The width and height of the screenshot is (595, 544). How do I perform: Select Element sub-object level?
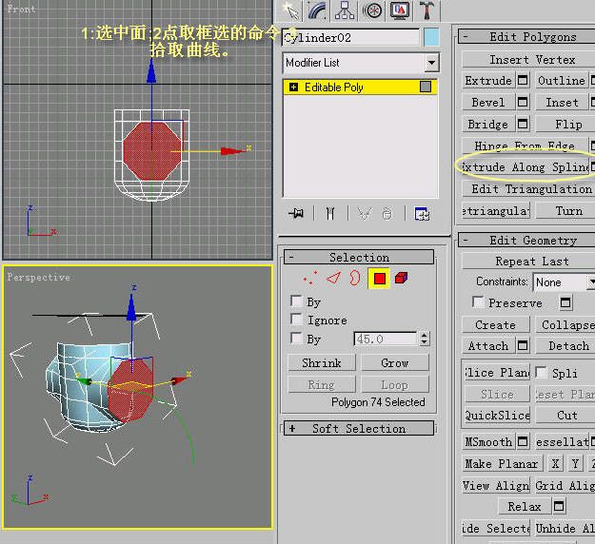pyautogui.click(x=401, y=279)
